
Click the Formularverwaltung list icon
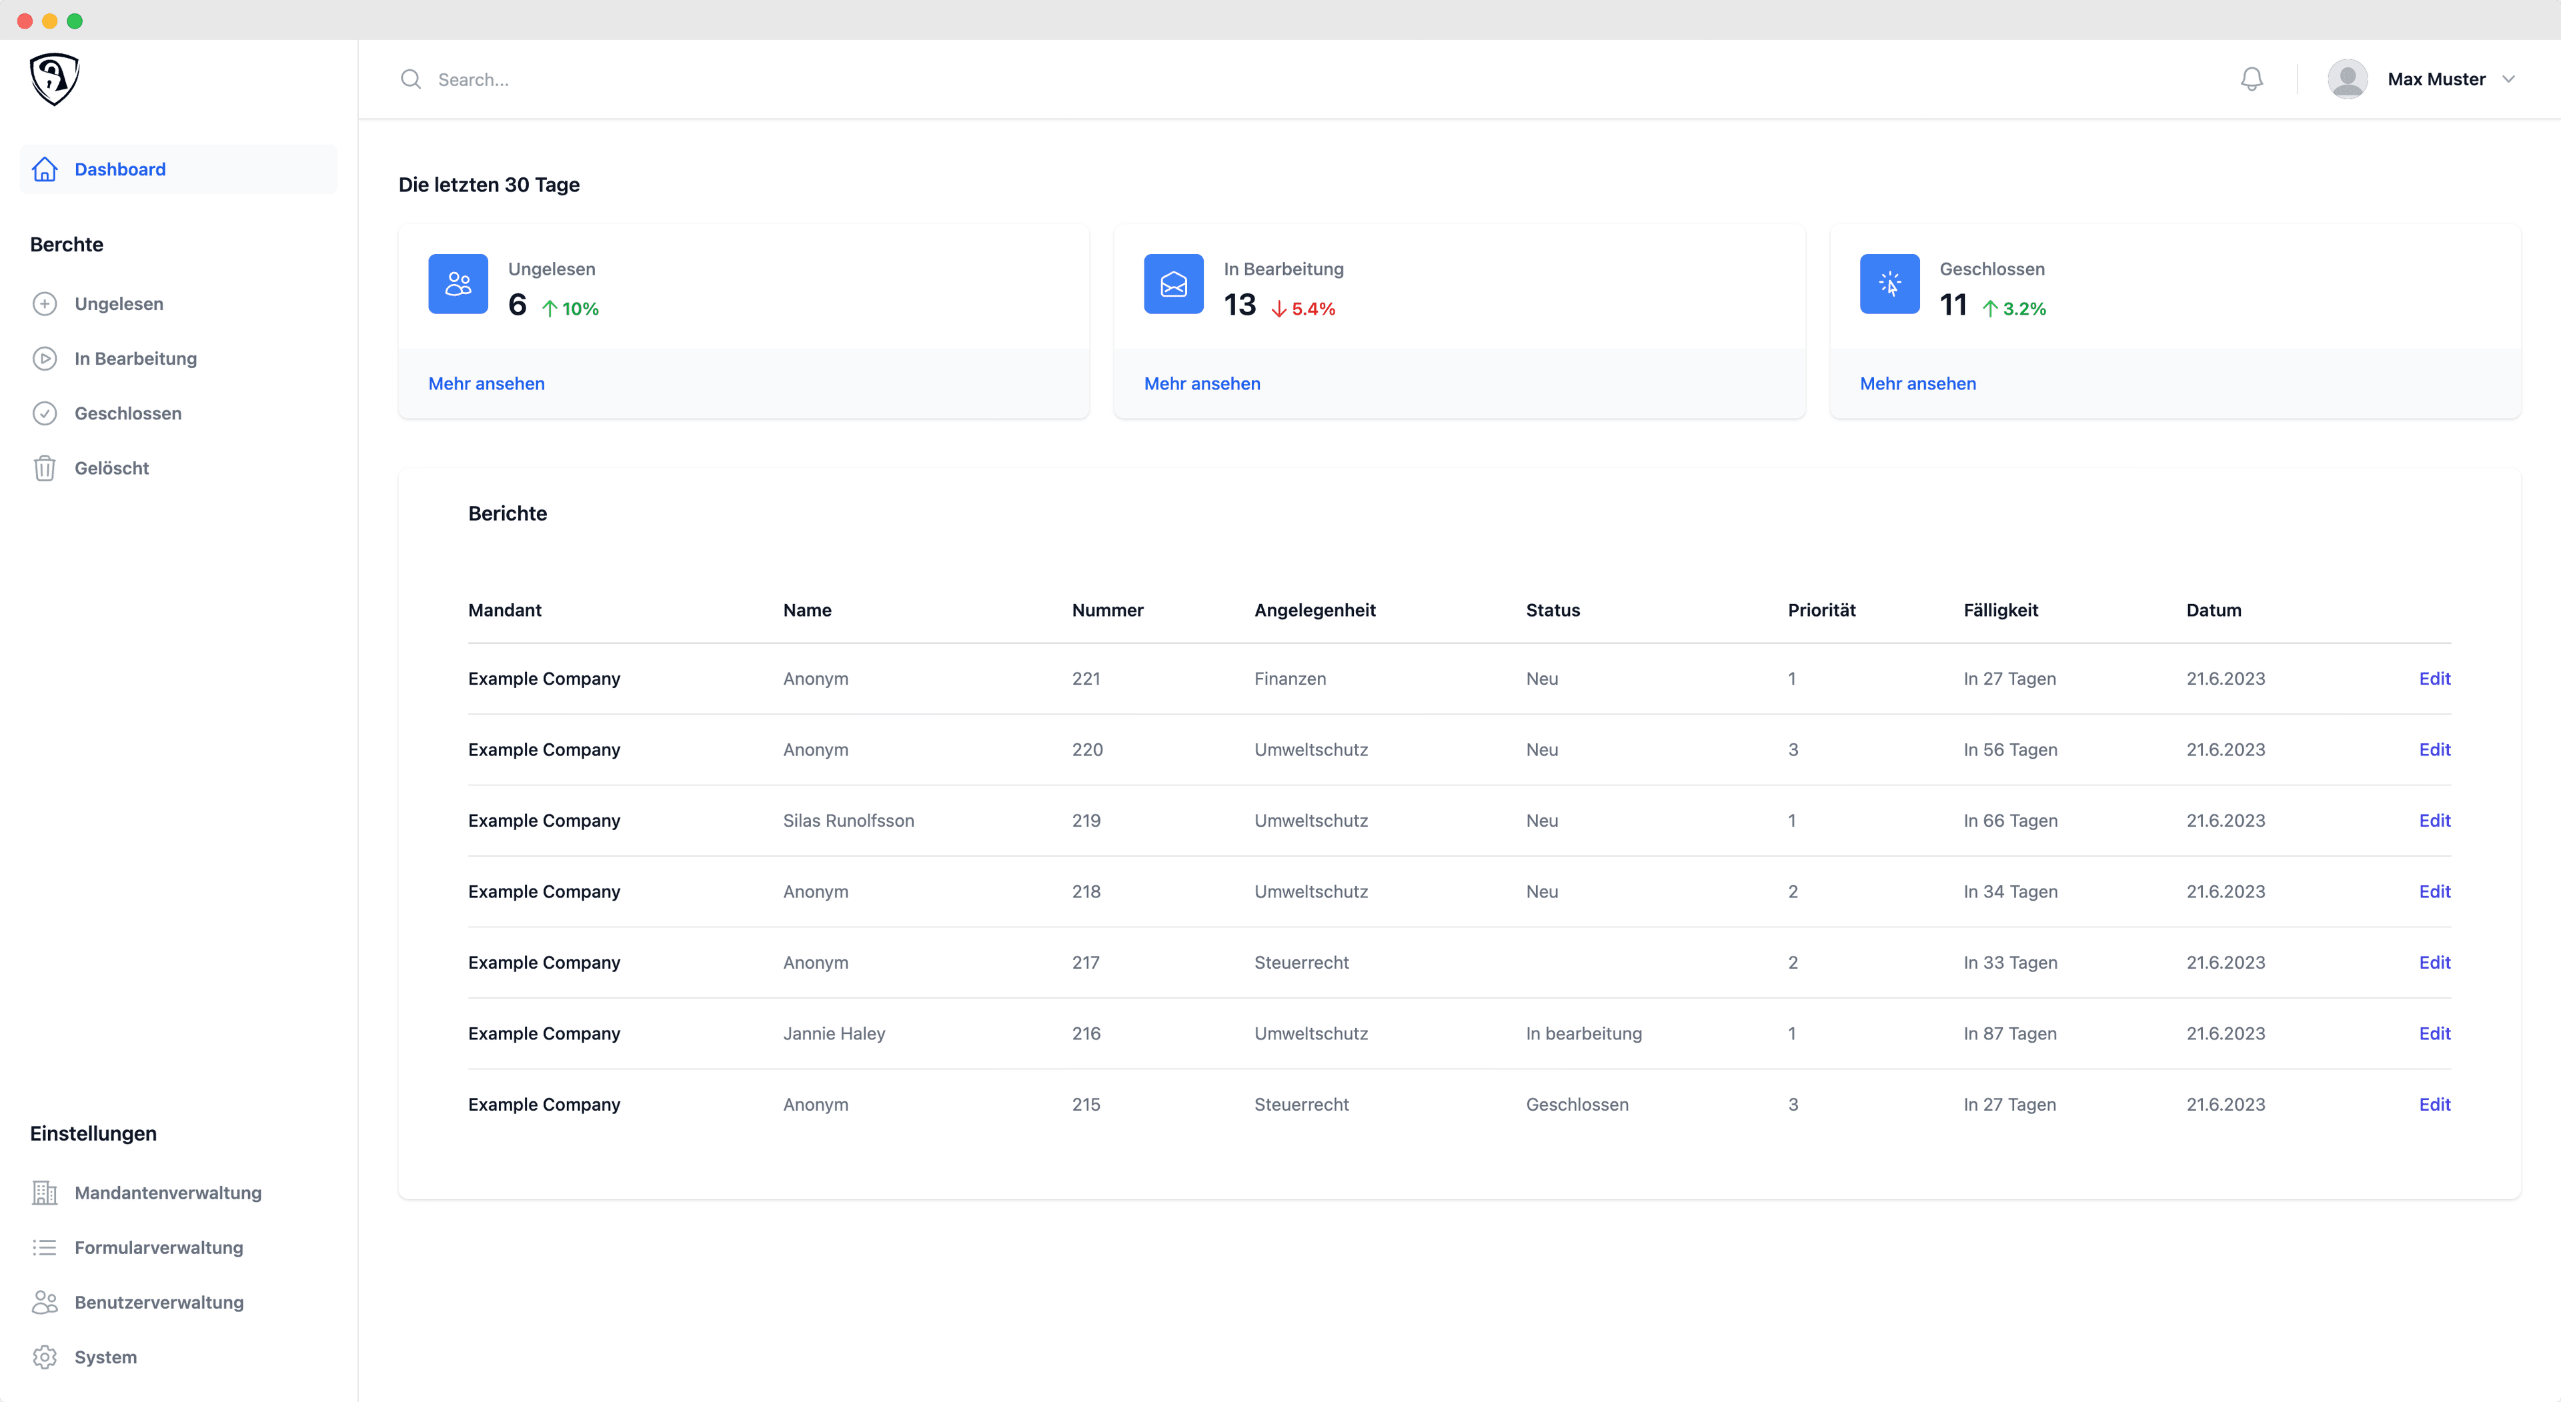click(45, 1247)
